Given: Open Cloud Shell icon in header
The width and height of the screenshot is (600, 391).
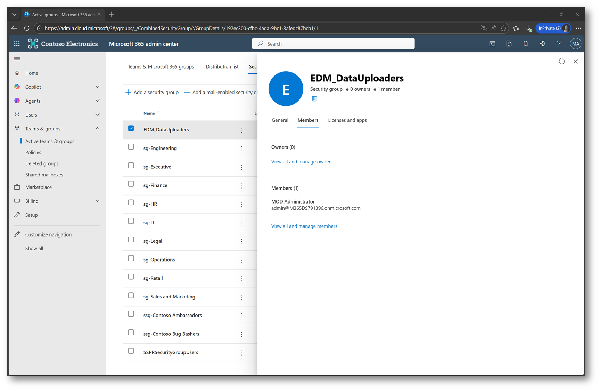Looking at the screenshot, I should (492, 43).
